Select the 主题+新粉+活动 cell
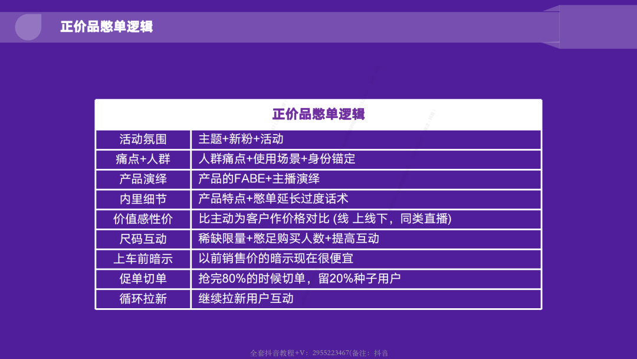This screenshot has height=359, width=637. tap(366, 139)
